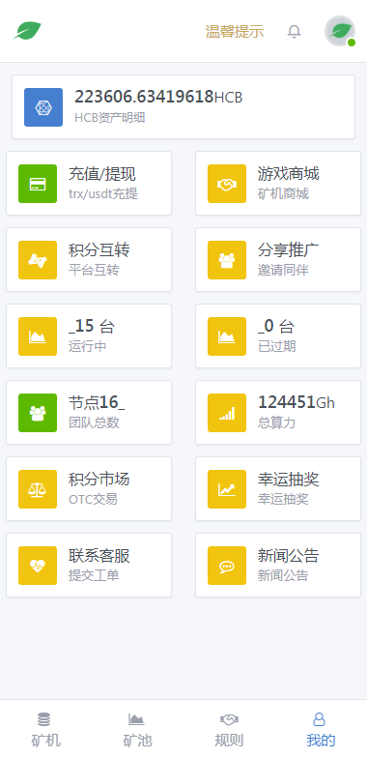View the 15 台 运行中 miners card
This screenshot has height=758, width=367.
coord(89,336)
